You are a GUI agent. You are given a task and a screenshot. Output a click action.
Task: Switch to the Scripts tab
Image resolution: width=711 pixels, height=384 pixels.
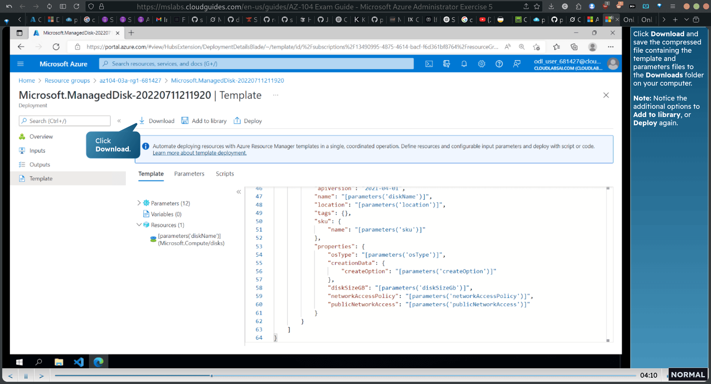[225, 173]
